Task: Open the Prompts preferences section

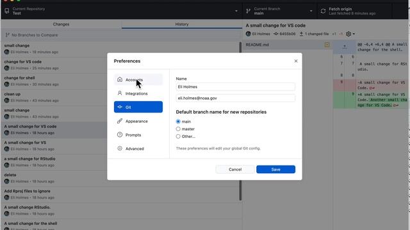Action: click(x=138, y=135)
